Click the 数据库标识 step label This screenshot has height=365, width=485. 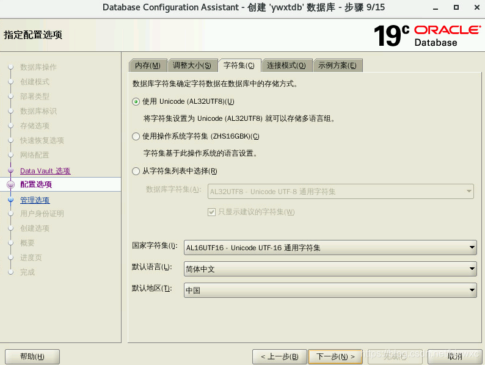pos(38,111)
